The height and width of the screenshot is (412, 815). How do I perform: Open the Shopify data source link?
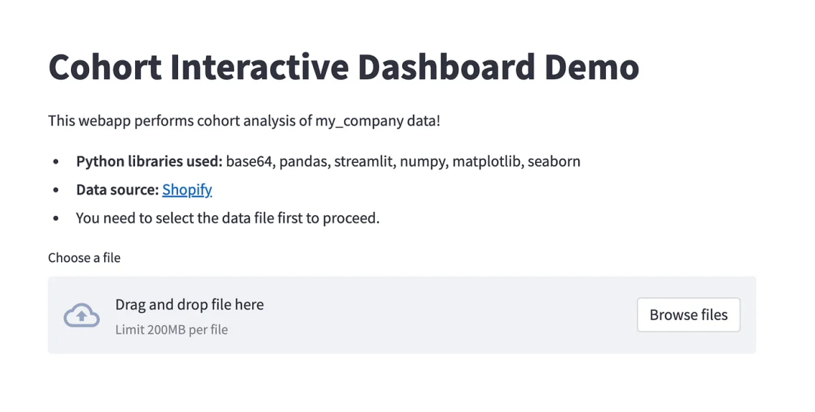[x=187, y=190]
